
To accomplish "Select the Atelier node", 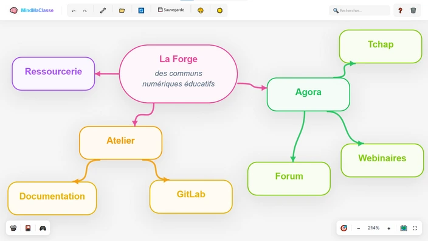I will point(120,142).
